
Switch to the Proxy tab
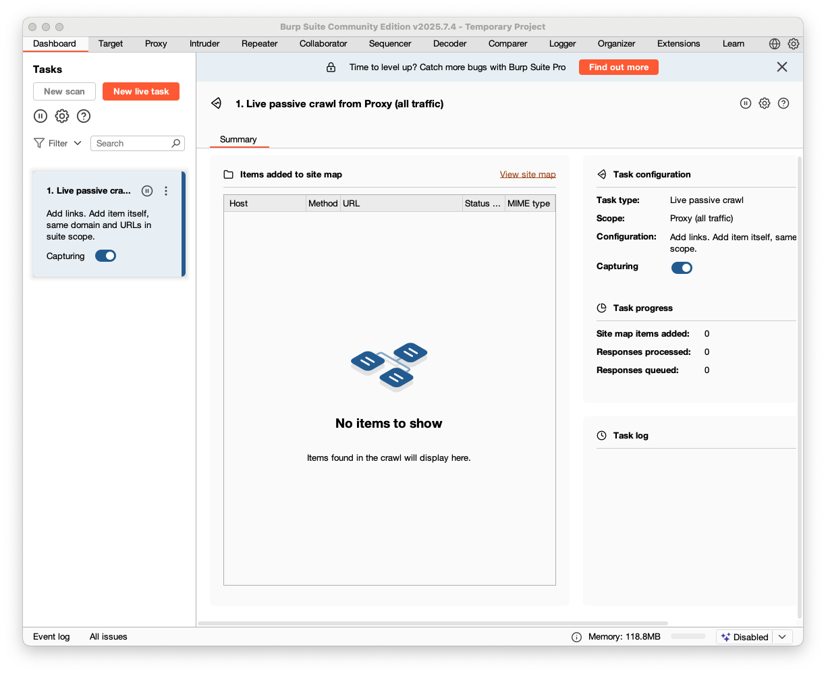point(156,44)
